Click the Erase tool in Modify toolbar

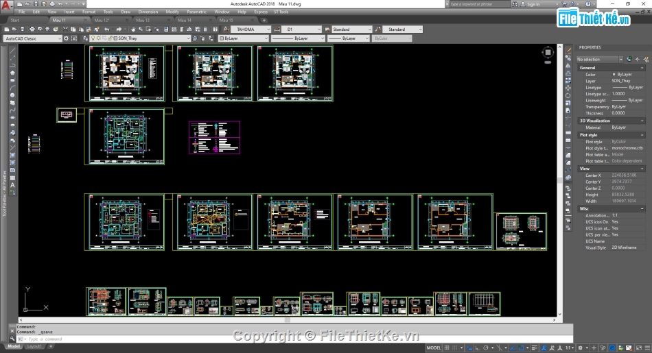pyautogui.click(x=568, y=50)
